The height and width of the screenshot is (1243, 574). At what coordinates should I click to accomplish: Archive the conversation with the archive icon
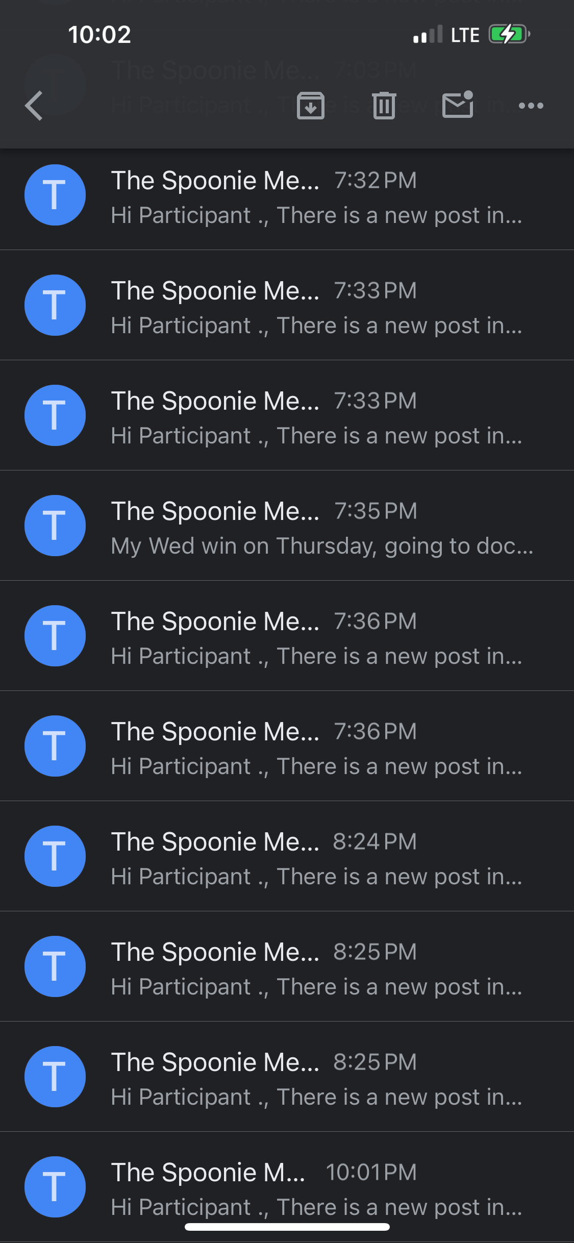[x=310, y=106]
